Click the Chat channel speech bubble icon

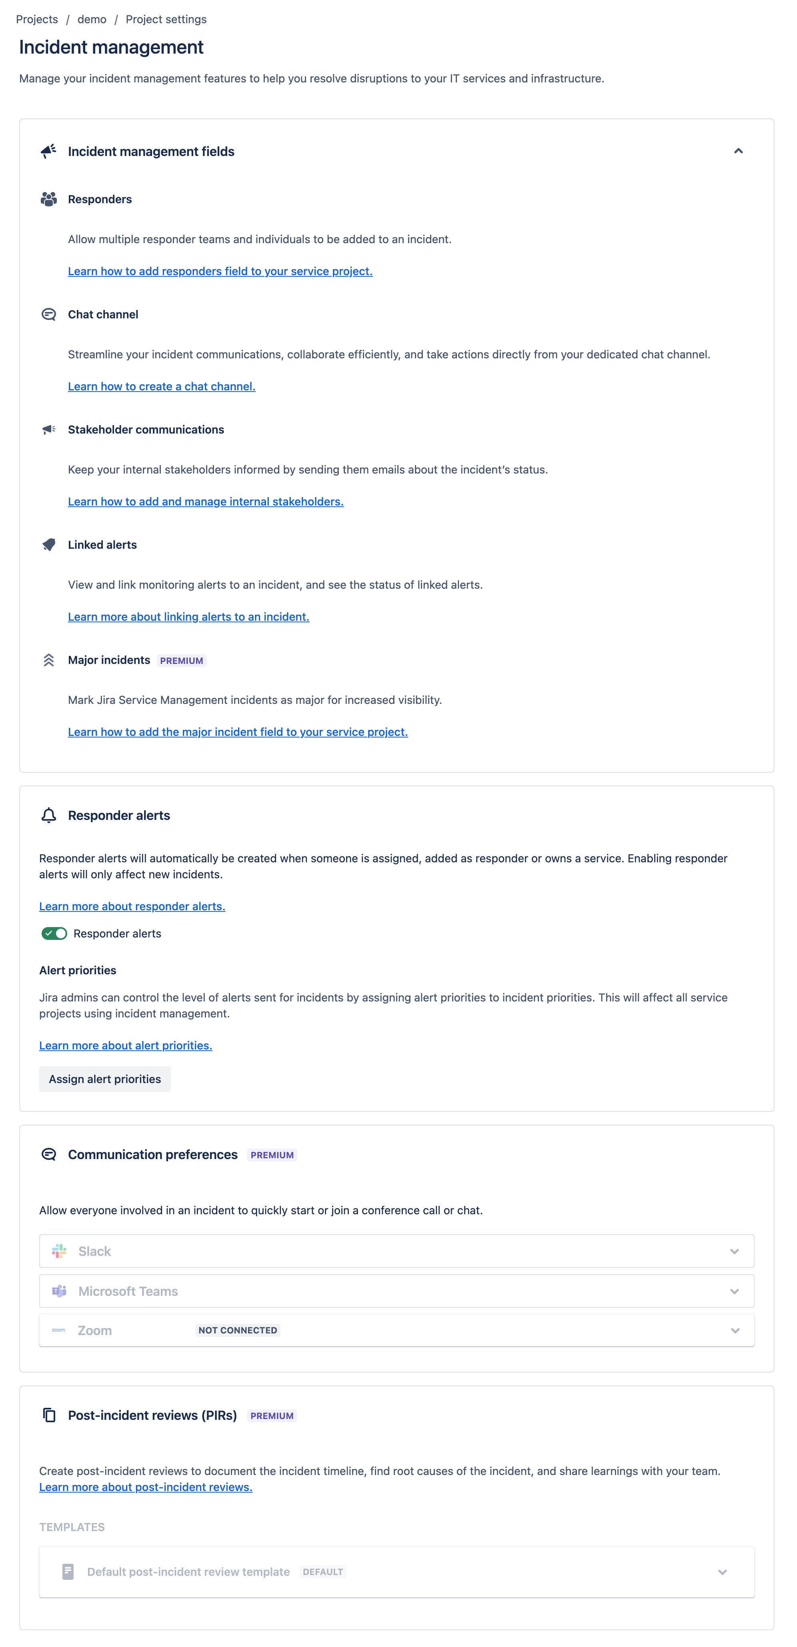coord(49,314)
